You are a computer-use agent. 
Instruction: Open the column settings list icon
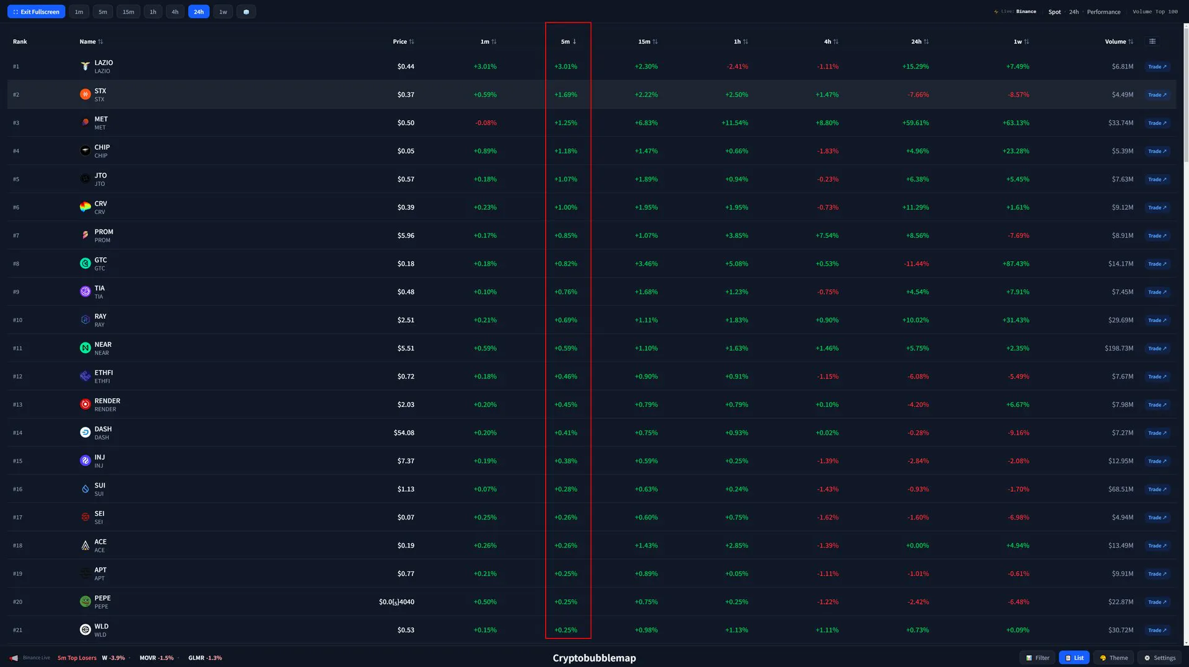[1152, 41]
